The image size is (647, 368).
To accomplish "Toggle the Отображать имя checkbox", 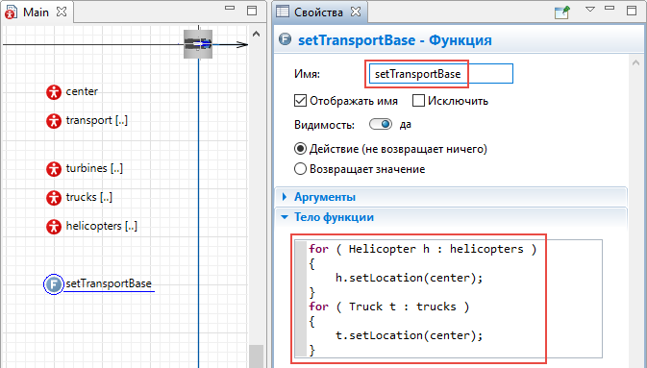I will click(300, 101).
